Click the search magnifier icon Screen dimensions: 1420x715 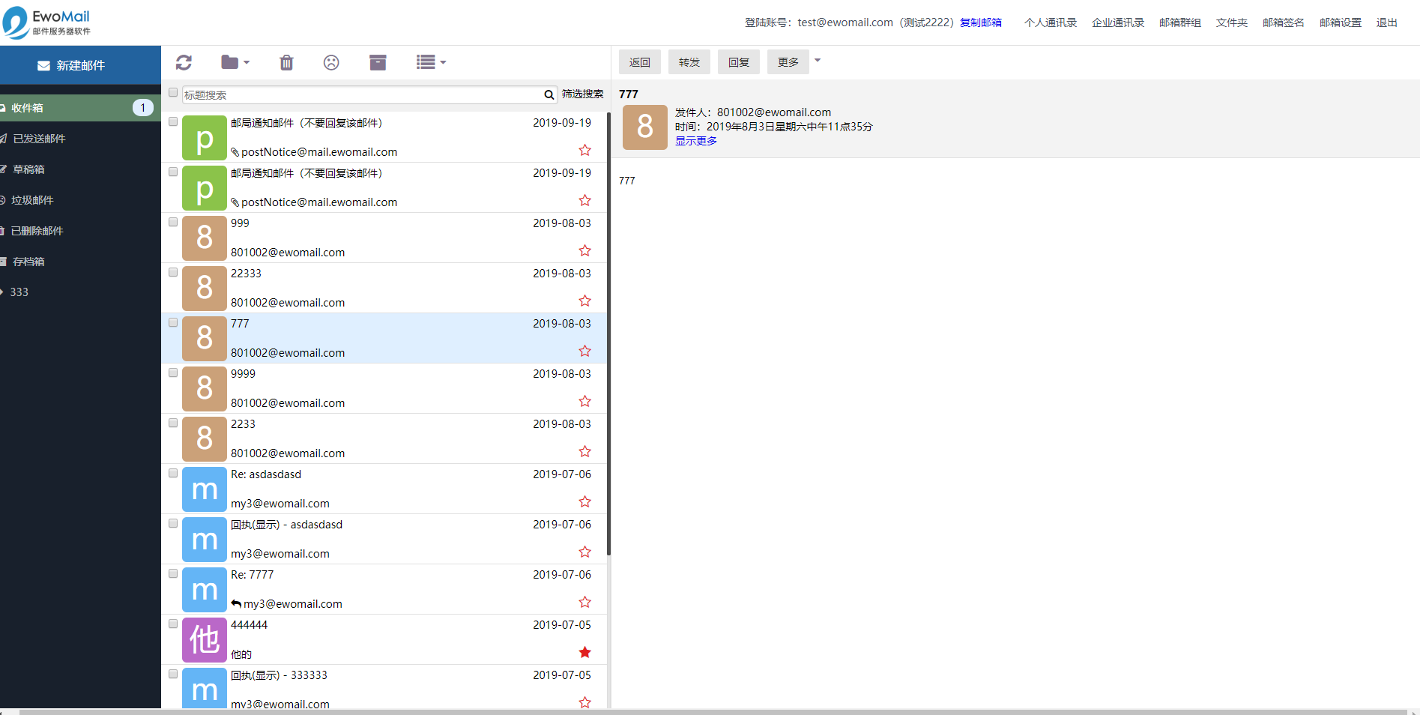(x=549, y=94)
